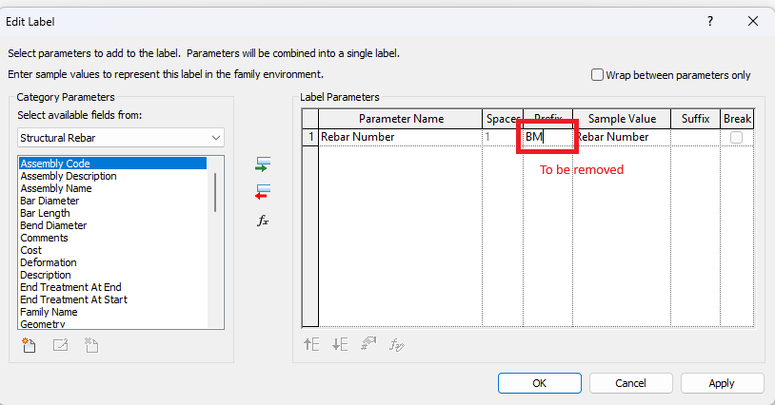This screenshot has width=775, height=405.
Task: Confirm with the OK button
Action: [539, 383]
